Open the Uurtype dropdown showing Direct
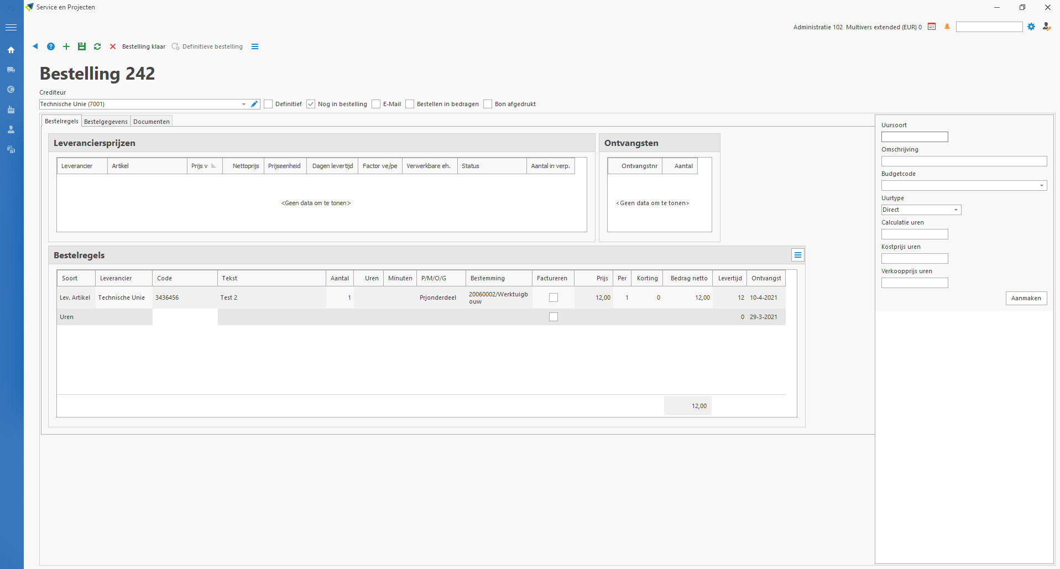 [955, 210]
